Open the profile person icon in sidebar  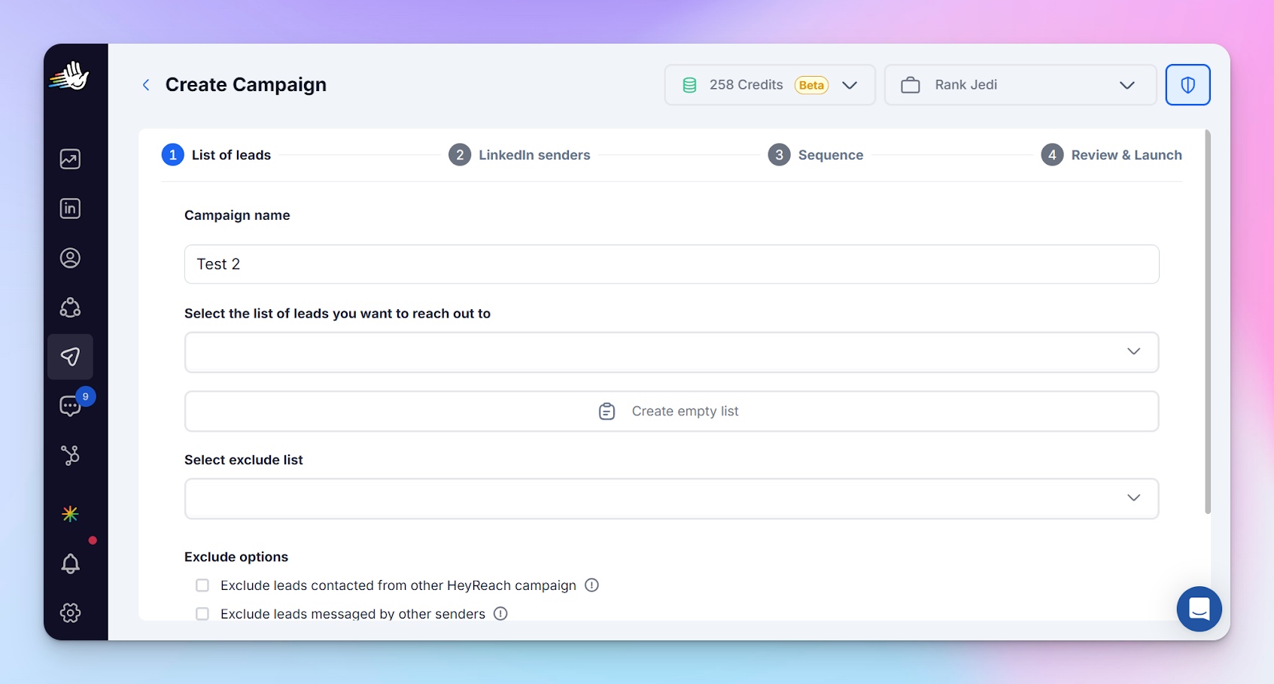tap(70, 258)
